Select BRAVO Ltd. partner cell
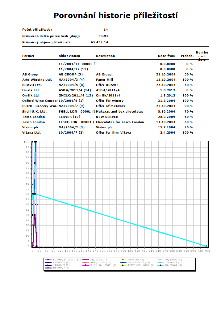Viewport: 221px width, 313px height. click(x=32, y=85)
